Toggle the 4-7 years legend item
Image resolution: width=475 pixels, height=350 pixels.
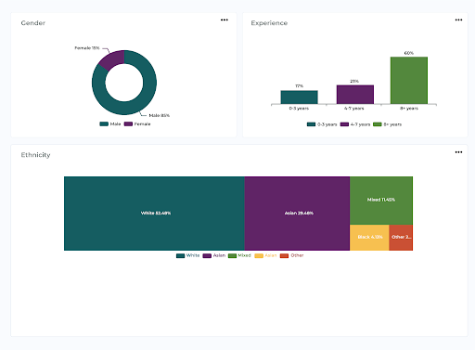click(355, 124)
